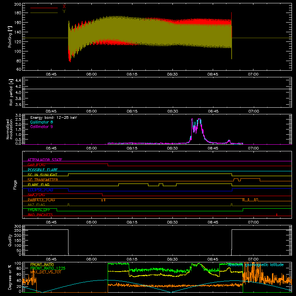Click the 3.0 value on the modulation axis
The height and width of the screenshot is (296, 296).
point(18,115)
